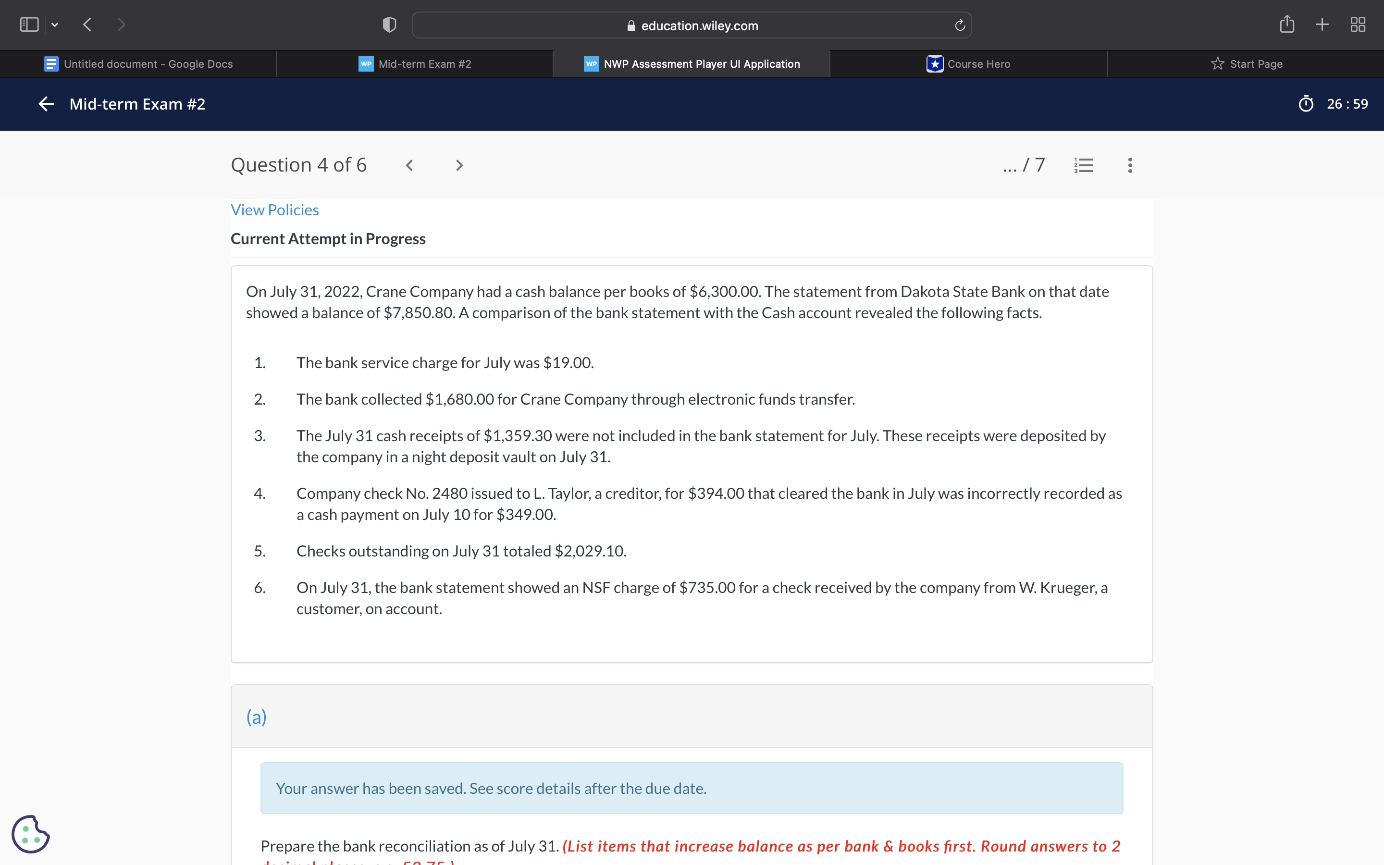
Task: Click the back arrow beside Mid-term Exam #2
Action: pyautogui.click(x=46, y=103)
